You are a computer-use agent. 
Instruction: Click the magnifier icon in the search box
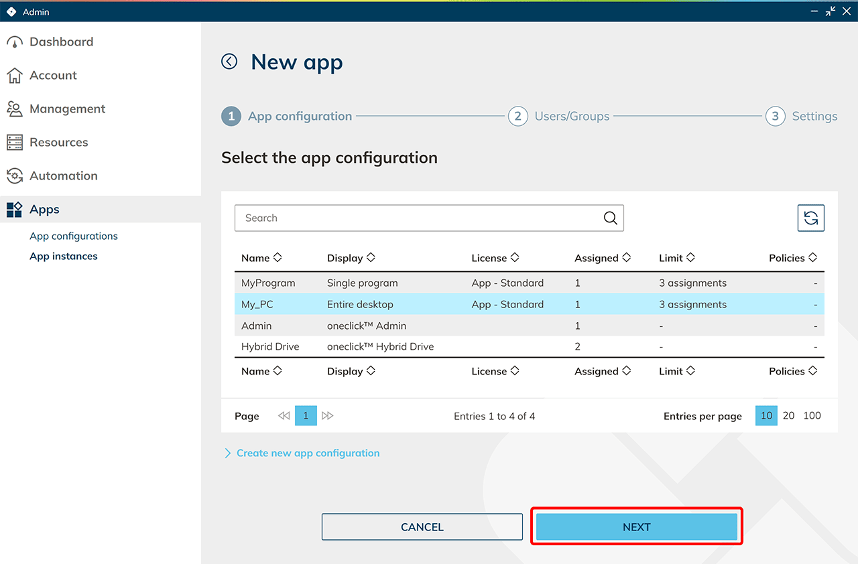(x=610, y=218)
